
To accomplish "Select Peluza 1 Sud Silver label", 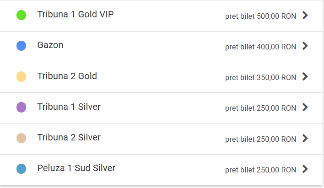I will coord(76,168).
